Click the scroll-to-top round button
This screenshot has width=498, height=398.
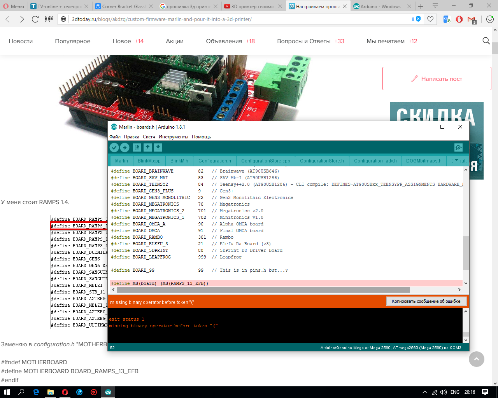tap(476, 359)
